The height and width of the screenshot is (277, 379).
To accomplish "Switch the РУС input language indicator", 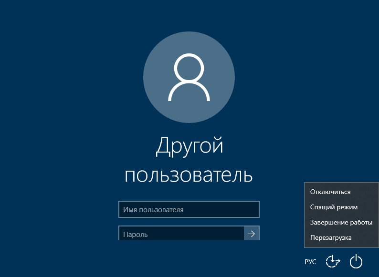I will coord(310,262).
